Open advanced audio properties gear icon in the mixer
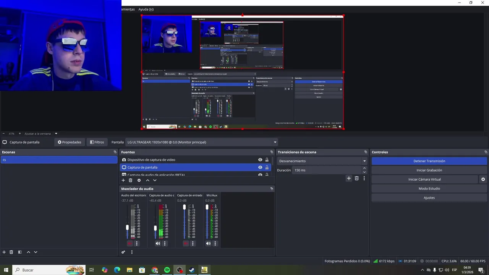This screenshot has height=275, width=489. (x=123, y=252)
